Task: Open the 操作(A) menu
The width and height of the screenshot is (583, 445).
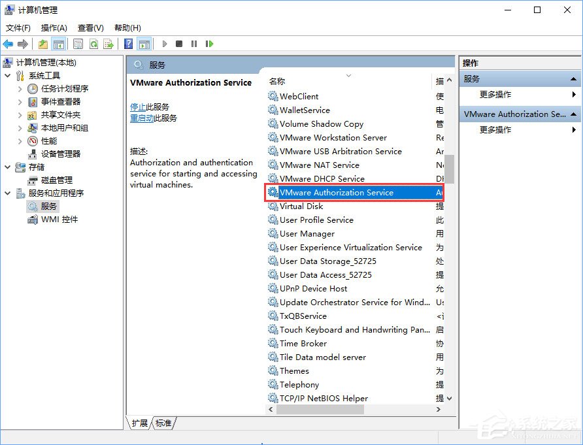Action: click(x=53, y=27)
